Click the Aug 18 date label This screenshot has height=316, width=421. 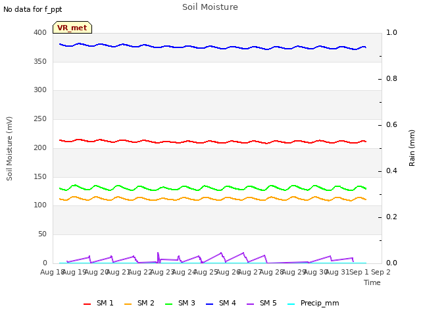coord(51,272)
